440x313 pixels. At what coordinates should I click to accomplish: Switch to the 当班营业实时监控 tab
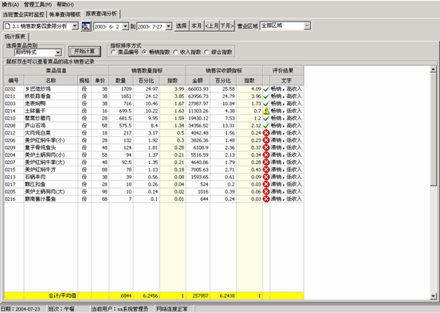coord(24,14)
